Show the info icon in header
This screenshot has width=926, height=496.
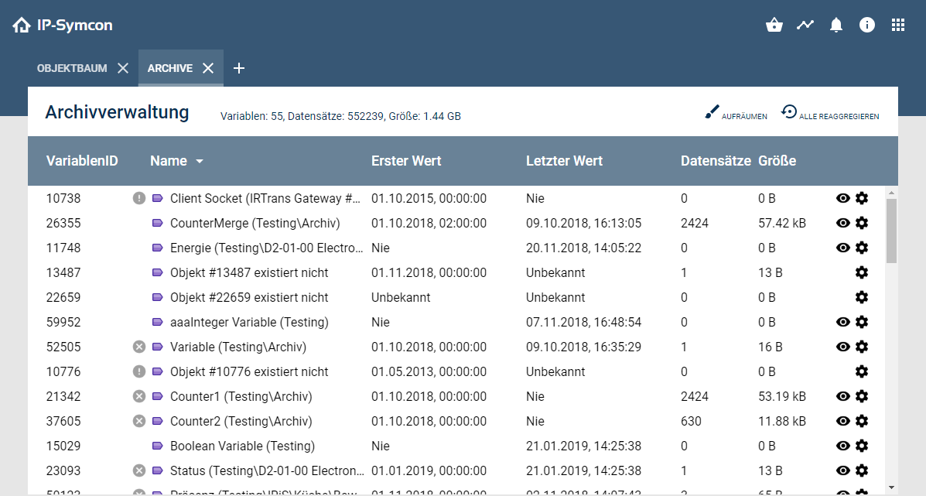[x=867, y=25]
